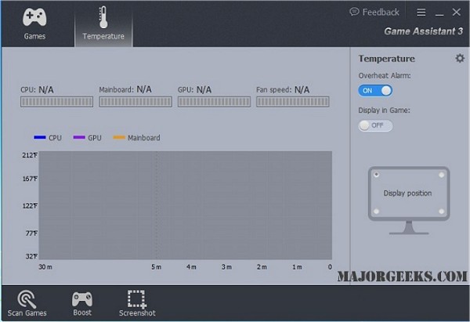Viewport: 470px width, 322px height.
Task: Turn off the Overheat Alarm switch
Action: (x=375, y=91)
